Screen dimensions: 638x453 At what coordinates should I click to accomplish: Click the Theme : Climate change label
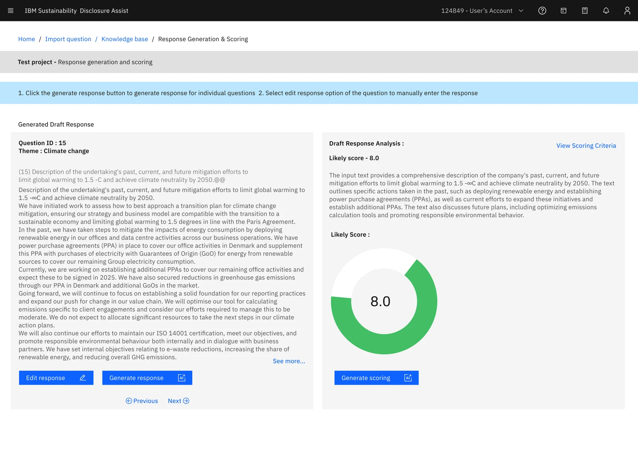click(54, 151)
